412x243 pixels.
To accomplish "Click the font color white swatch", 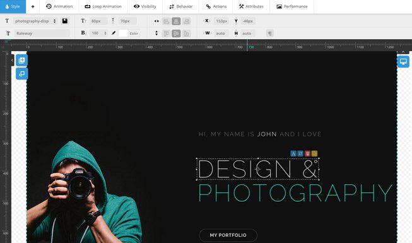I will (x=122, y=33).
